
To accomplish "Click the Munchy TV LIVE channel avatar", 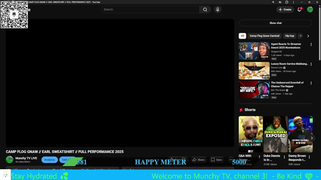I will (x=10, y=159).
